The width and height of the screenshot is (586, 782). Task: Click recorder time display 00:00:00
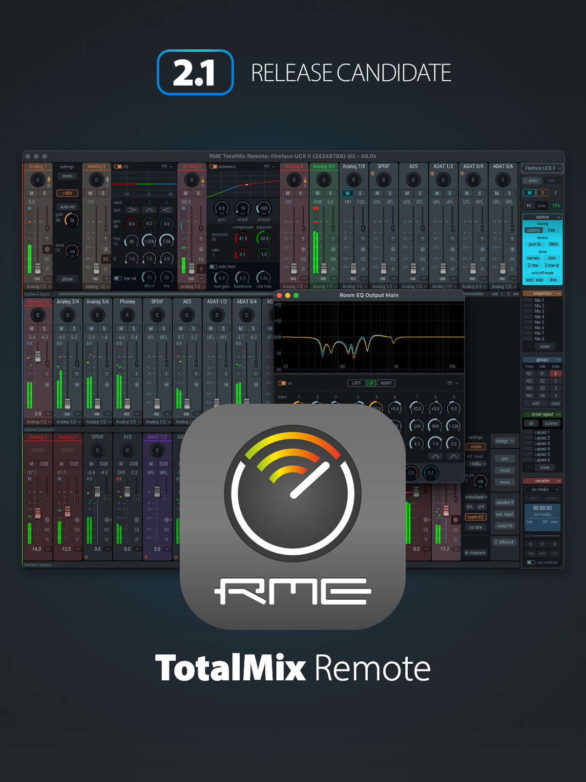click(x=543, y=508)
